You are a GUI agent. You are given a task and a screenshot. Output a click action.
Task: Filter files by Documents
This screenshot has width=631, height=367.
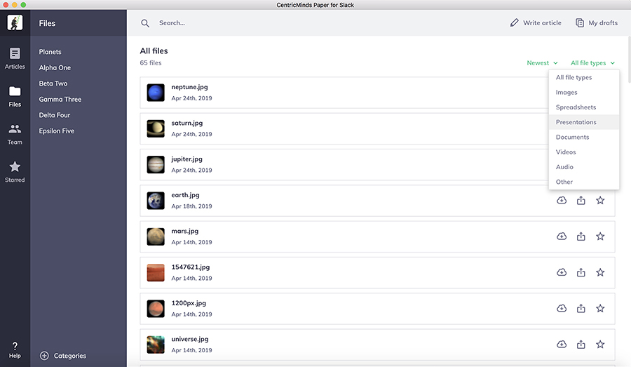(x=583, y=137)
